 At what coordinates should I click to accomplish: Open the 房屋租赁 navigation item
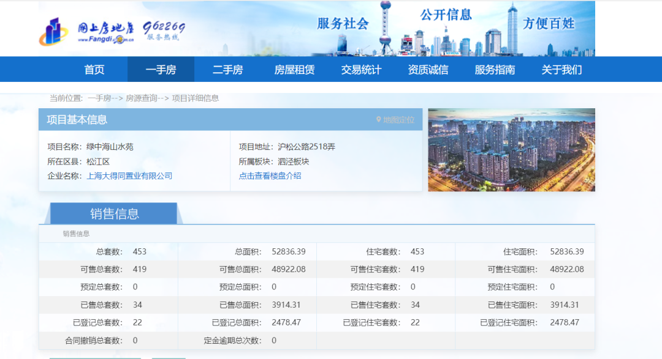tap(294, 70)
